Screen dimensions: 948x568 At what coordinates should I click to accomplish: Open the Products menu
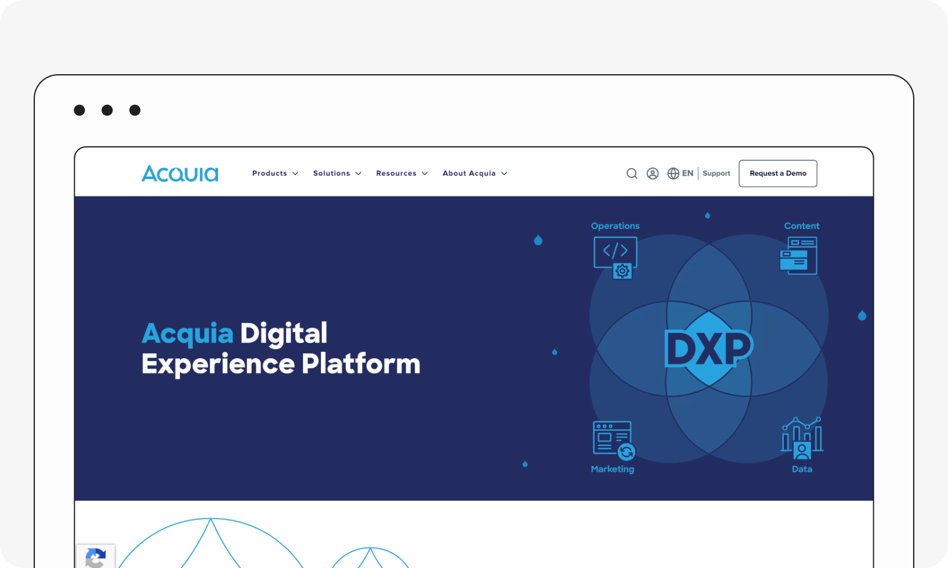pos(275,173)
